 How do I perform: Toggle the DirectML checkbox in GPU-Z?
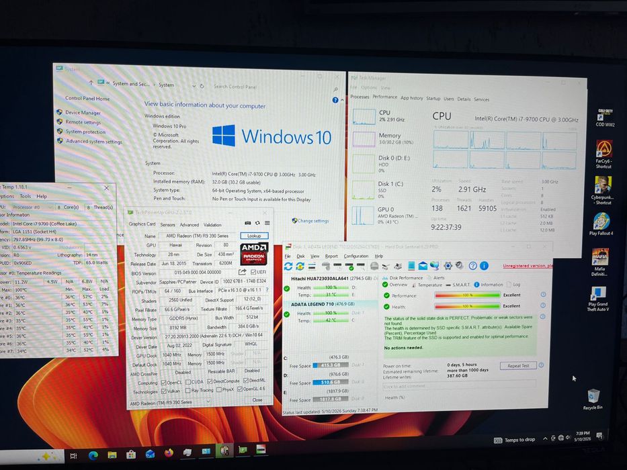246,381
